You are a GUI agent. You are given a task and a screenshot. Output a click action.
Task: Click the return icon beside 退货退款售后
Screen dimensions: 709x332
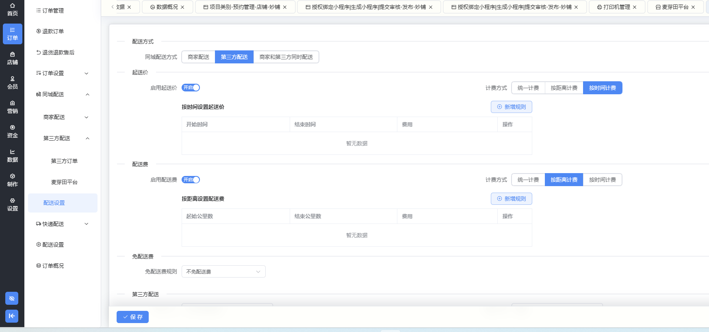click(39, 52)
